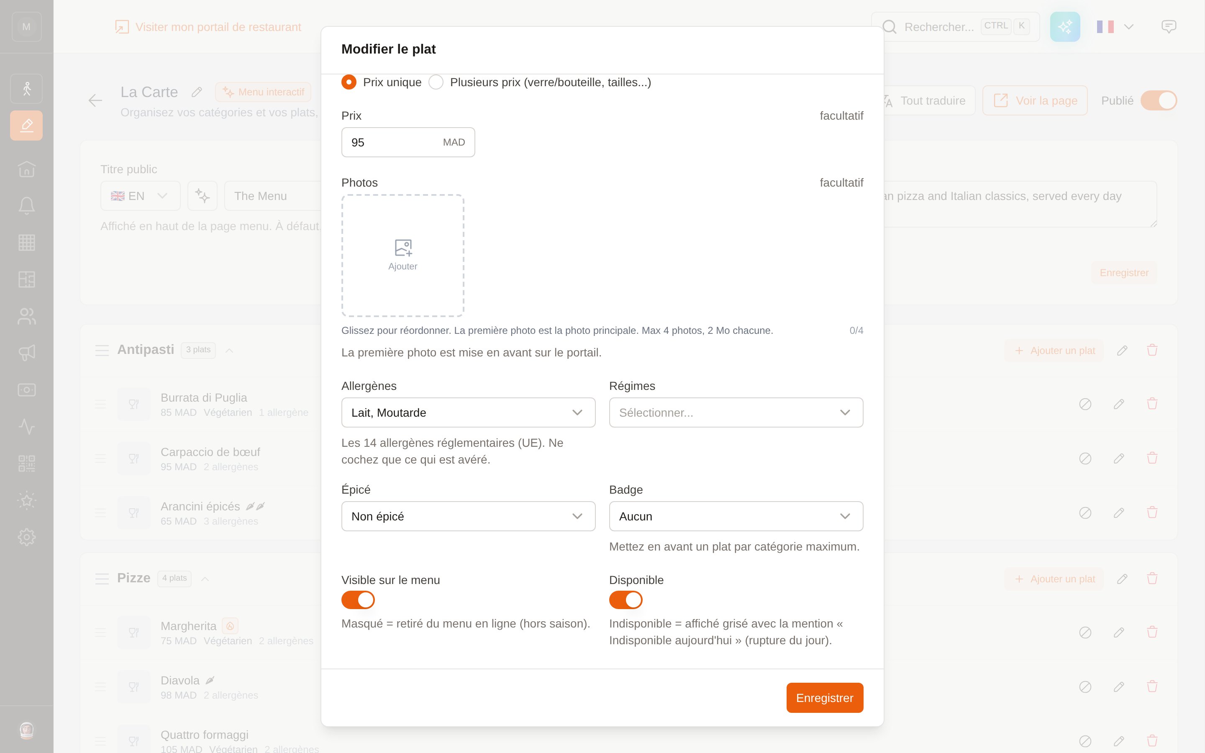
Task: Delete the Pizze category with trash icon
Action: [1152, 579]
